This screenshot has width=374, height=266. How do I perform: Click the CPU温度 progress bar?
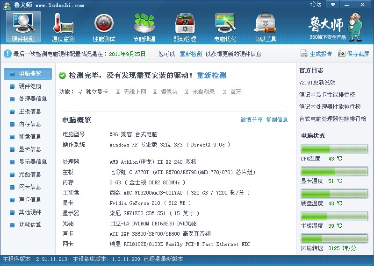334,149
